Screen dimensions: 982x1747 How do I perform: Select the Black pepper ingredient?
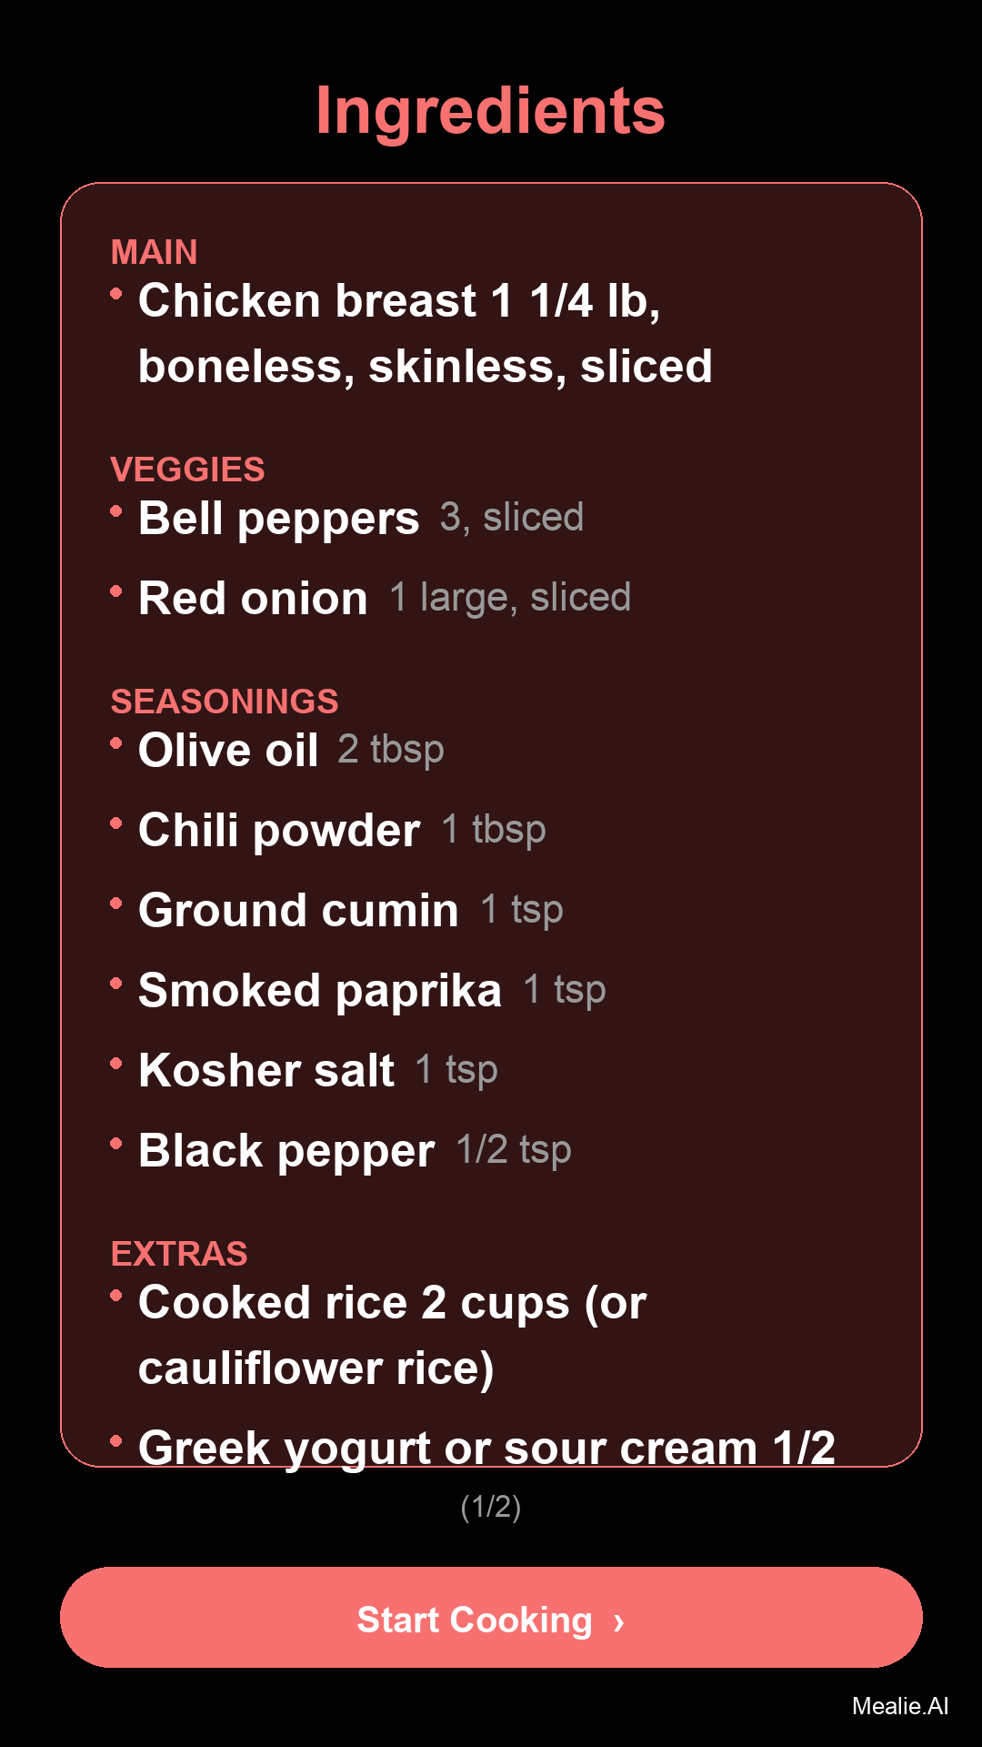coord(286,1150)
